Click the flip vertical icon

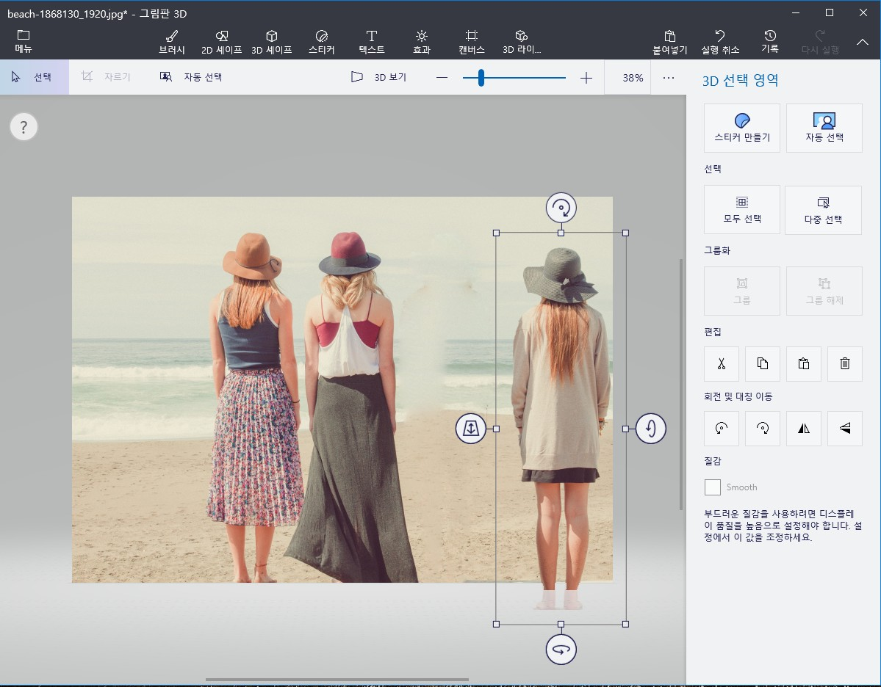click(x=844, y=429)
